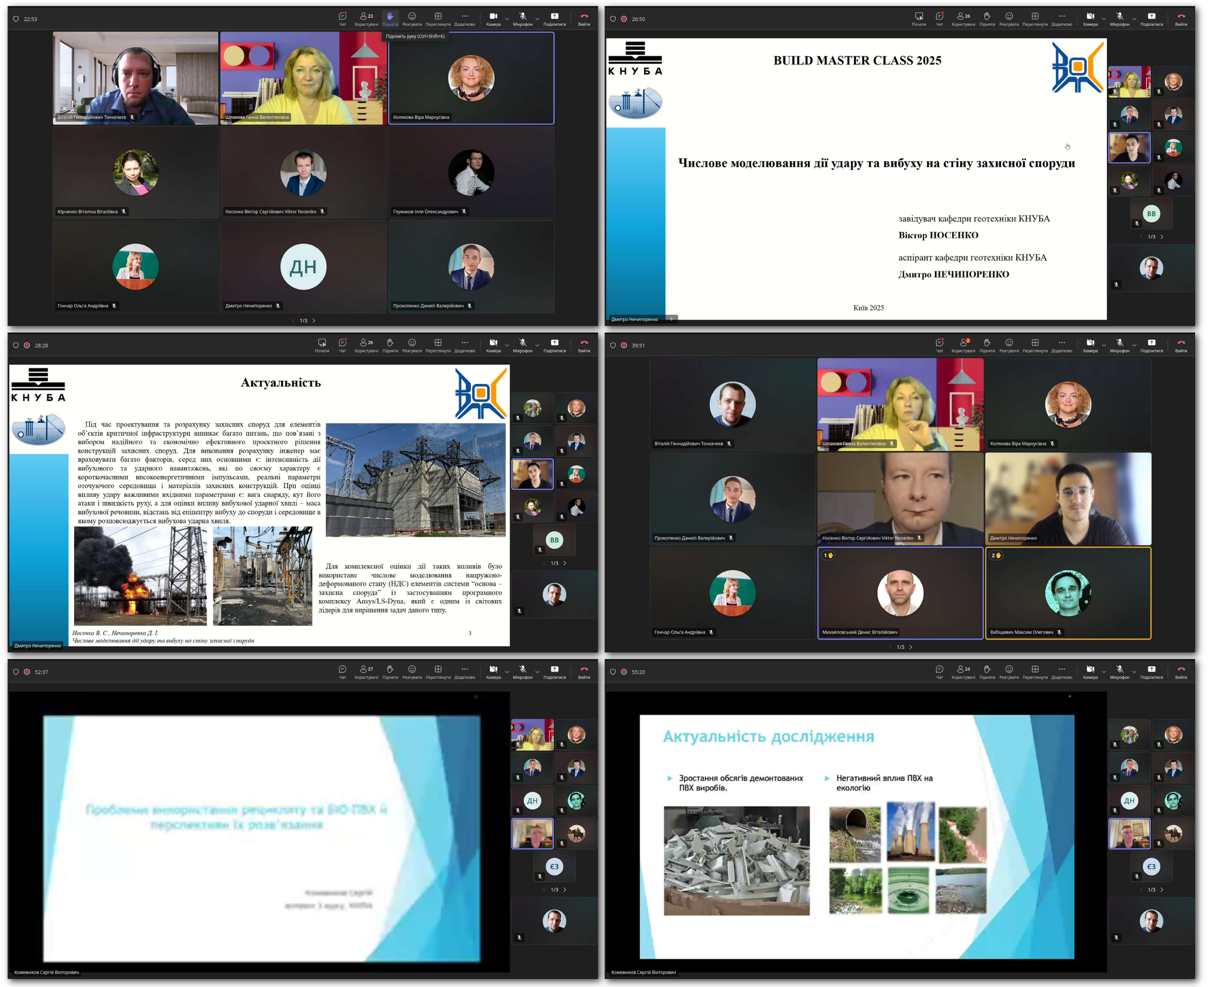Go to next participants page in 39:51 meeting
Screen dimensions: 1208x987
pos(911,647)
